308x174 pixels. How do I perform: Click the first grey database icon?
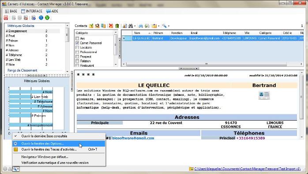pos(14,18)
